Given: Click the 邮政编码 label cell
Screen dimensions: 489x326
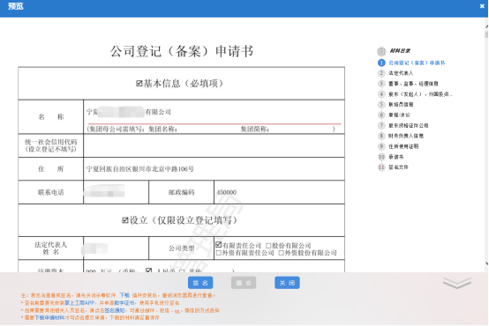Looking at the screenshot, I should tap(182, 192).
